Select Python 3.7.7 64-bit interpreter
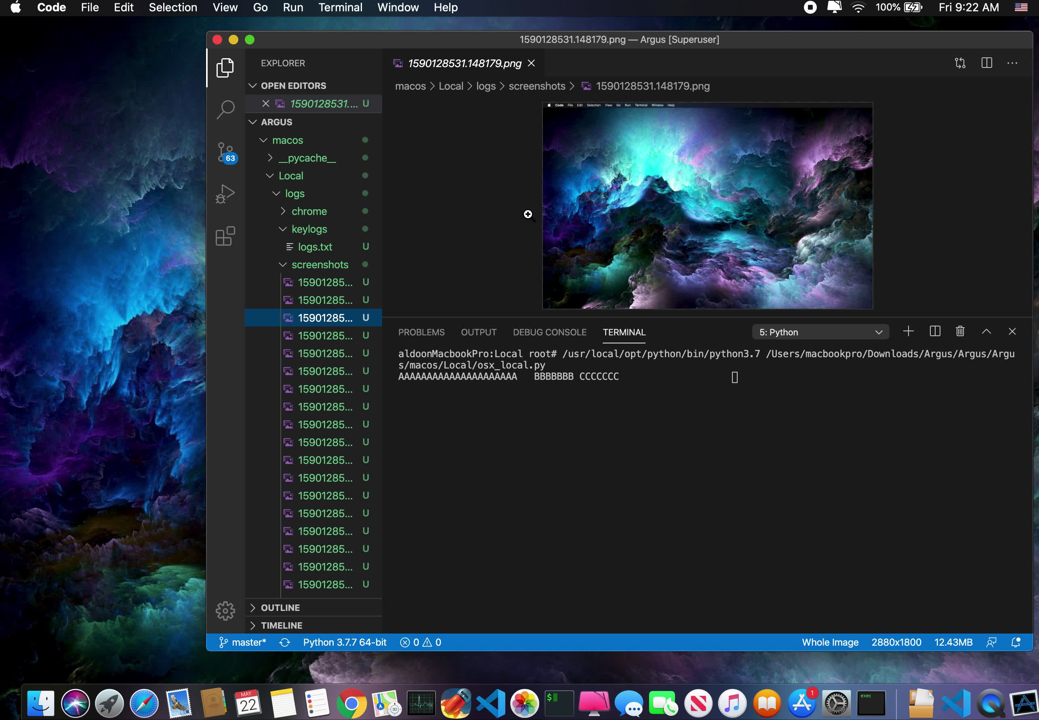1039x720 pixels. coord(345,642)
